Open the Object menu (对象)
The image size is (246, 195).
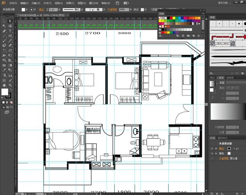[x=36, y=3]
